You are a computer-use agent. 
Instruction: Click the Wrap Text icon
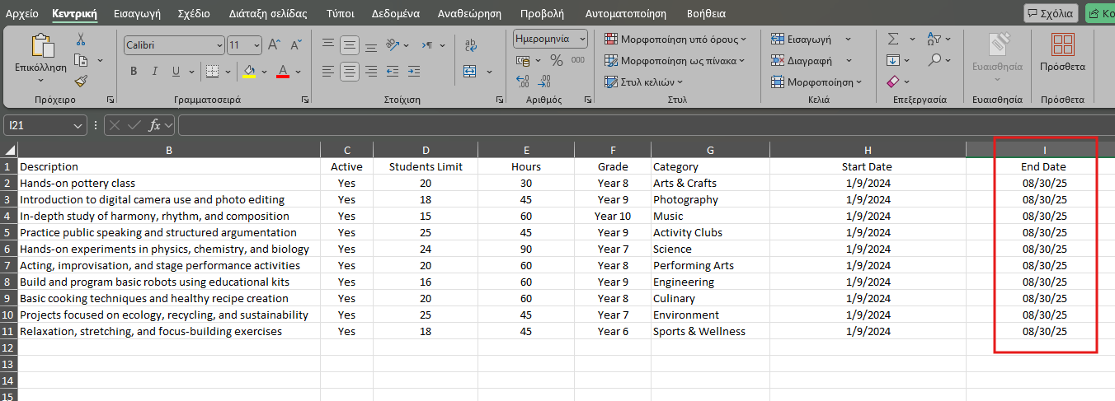[x=471, y=44]
